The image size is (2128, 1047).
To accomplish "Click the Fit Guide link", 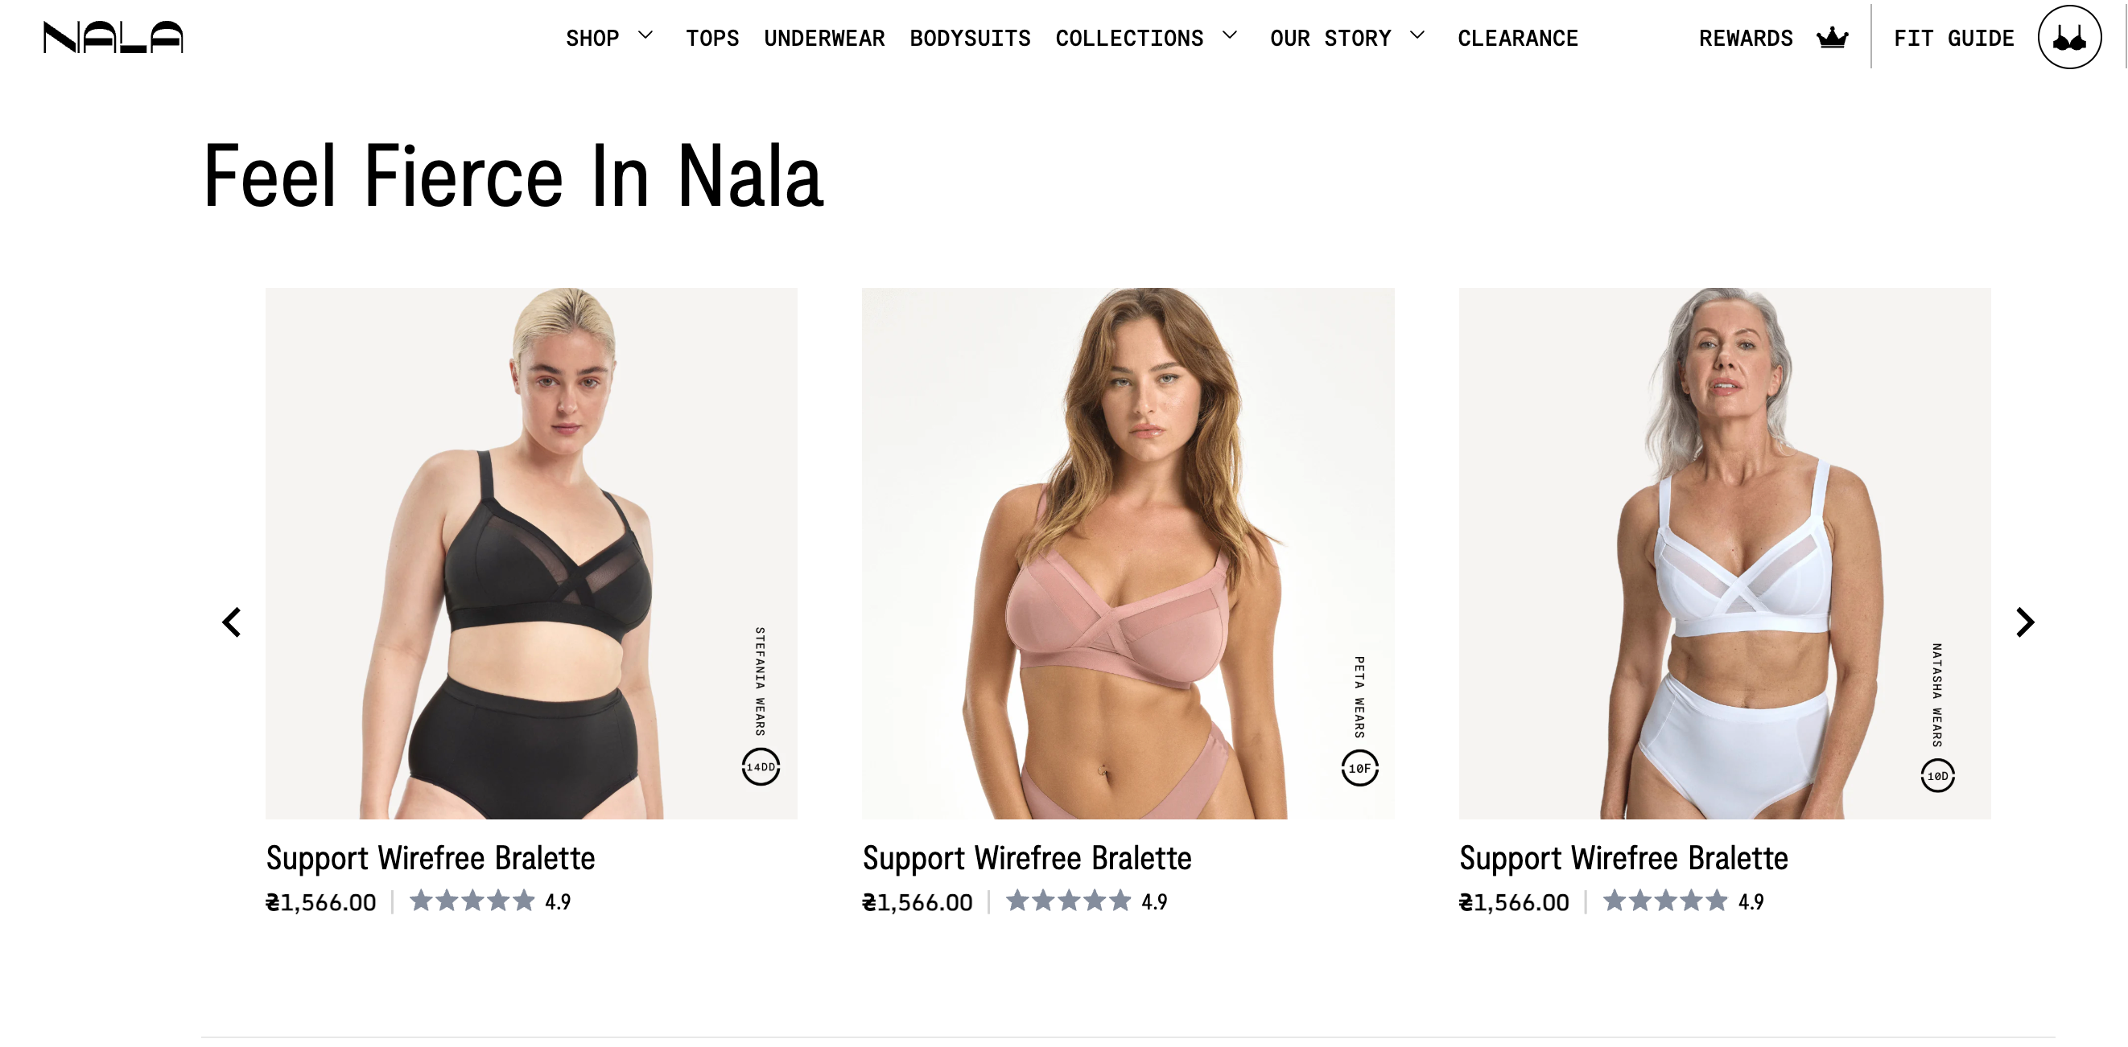I will [x=1953, y=38].
